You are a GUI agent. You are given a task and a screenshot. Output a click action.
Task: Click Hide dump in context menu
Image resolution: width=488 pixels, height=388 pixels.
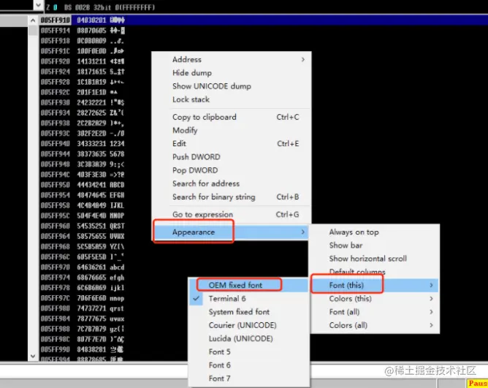[232, 73]
